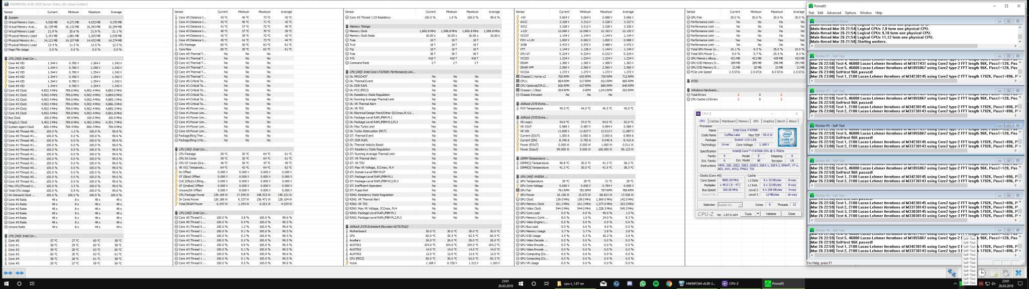Open Discord from the taskbar
The image size is (1029, 289).
point(630,283)
